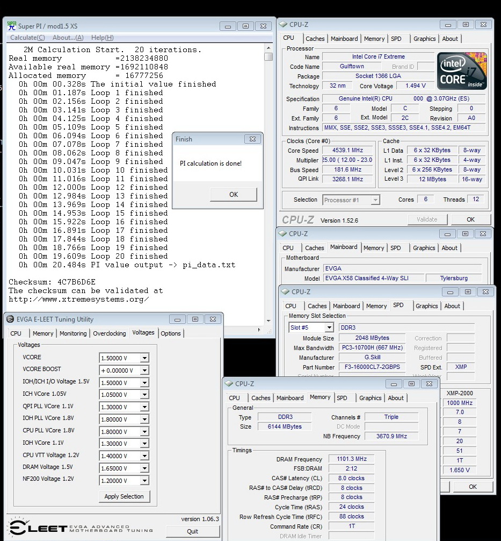Screen dimensions: 501x541
Task: Click OK in the CPU-Z SPD window
Action: (473, 487)
